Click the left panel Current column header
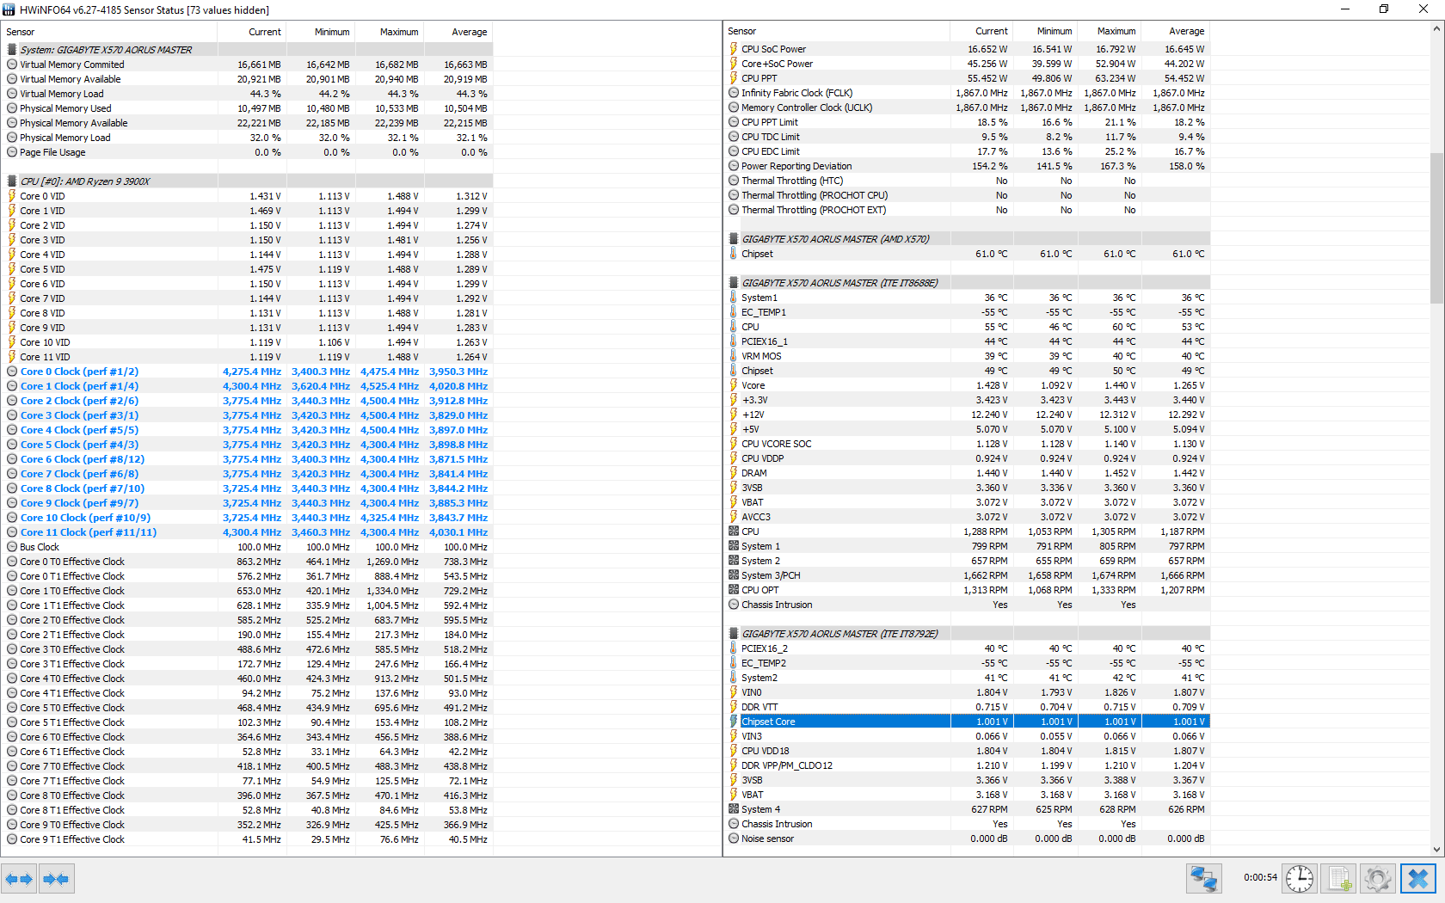The height and width of the screenshot is (903, 1445). coord(252,32)
